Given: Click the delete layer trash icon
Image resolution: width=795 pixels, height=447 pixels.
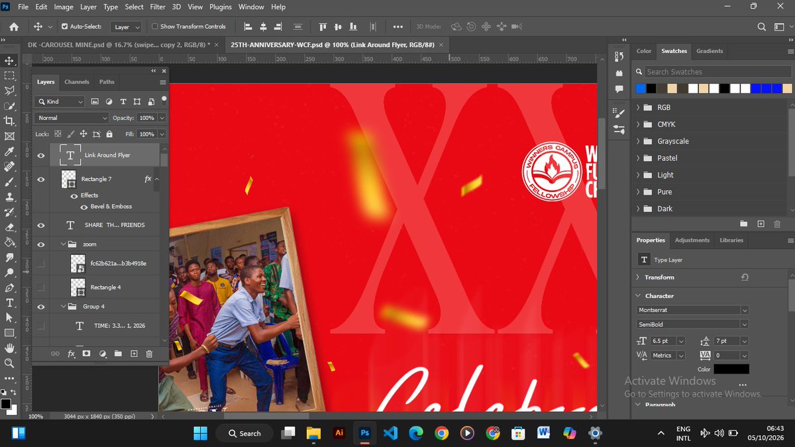Looking at the screenshot, I should click(x=149, y=354).
